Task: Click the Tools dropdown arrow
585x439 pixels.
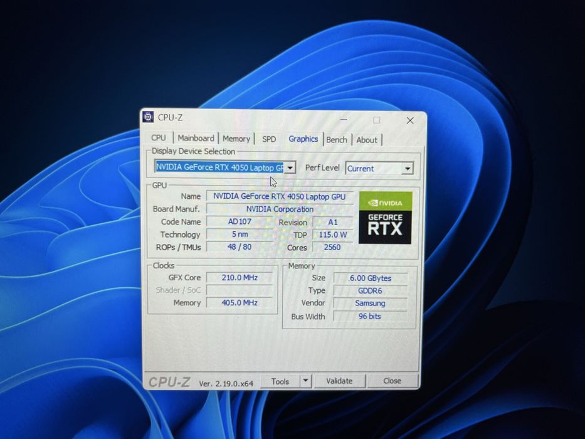Action: pos(305,381)
